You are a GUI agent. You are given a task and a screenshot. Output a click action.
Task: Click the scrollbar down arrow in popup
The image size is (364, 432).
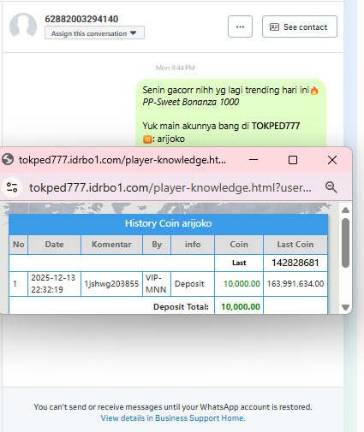(x=345, y=307)
